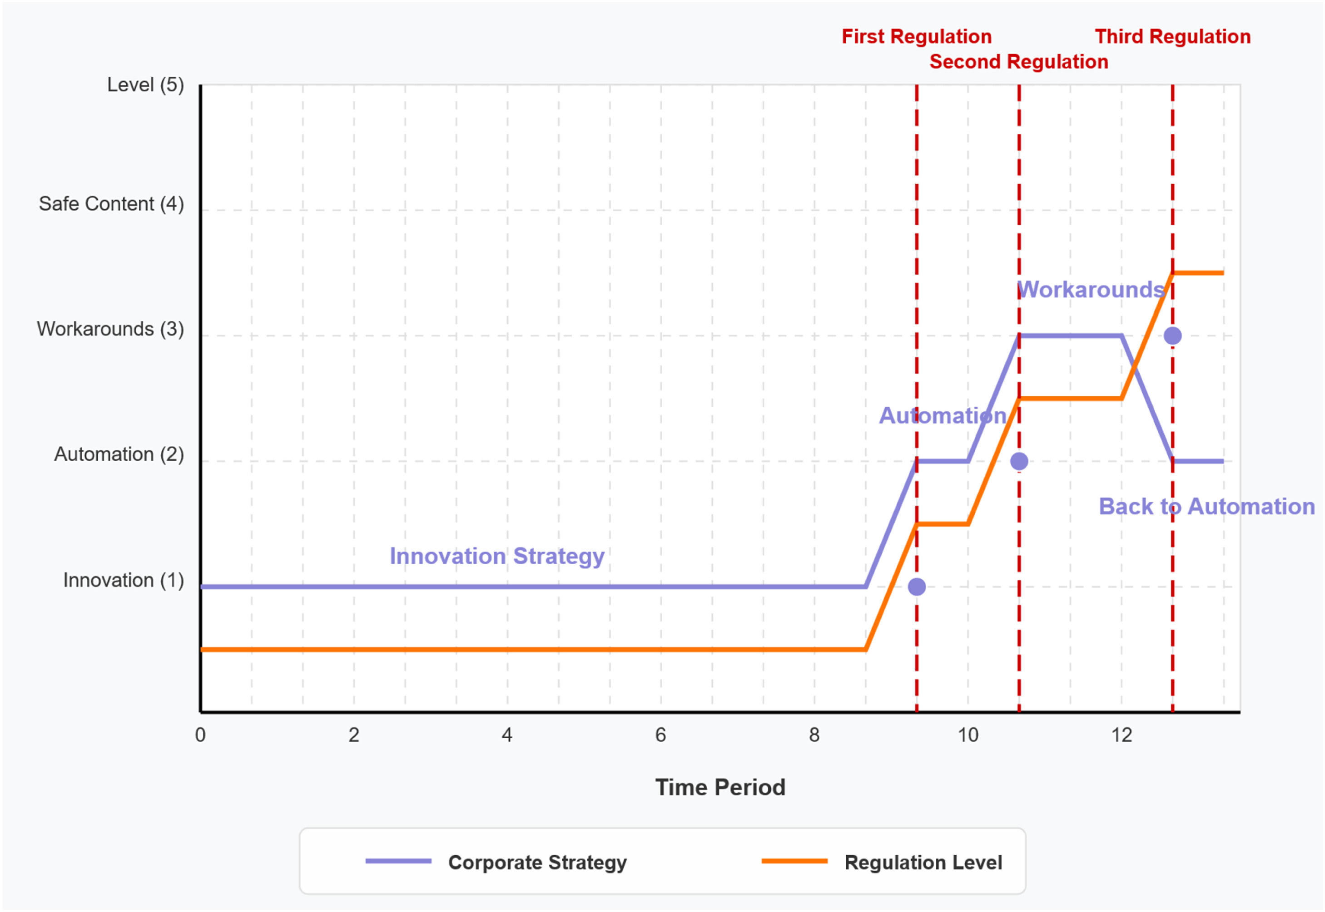Click the orange line swatch in the legend
The height and width of the screenshot is (912, 1325).
(x=794, y=862)
